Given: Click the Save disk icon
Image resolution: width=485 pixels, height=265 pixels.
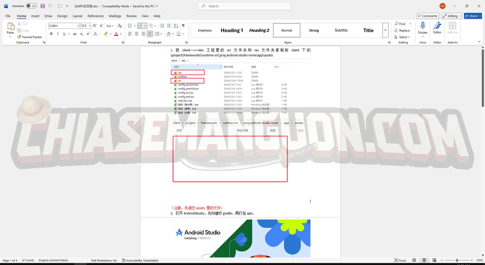Looking at the screenshot, I should pos(42,6).
